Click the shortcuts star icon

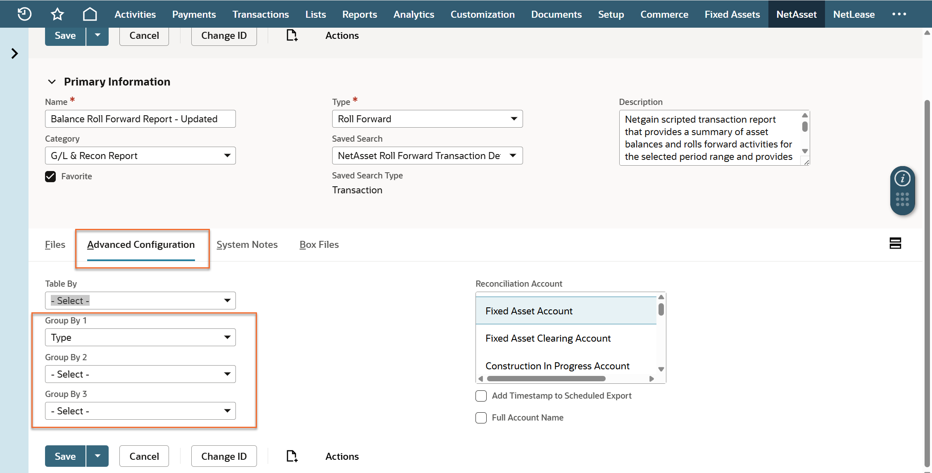coord(57,14)
